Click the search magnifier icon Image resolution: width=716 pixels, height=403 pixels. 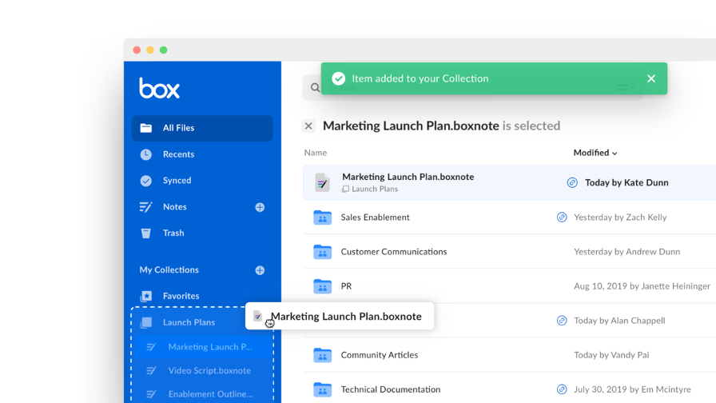(x=315, y=87)
